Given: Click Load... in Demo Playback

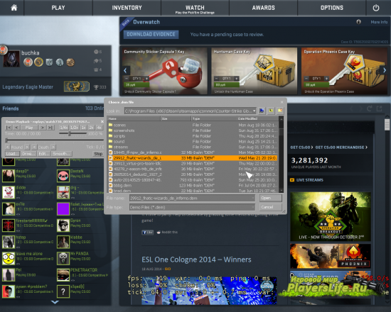Looking at the screenshot, I should [12, 154].
